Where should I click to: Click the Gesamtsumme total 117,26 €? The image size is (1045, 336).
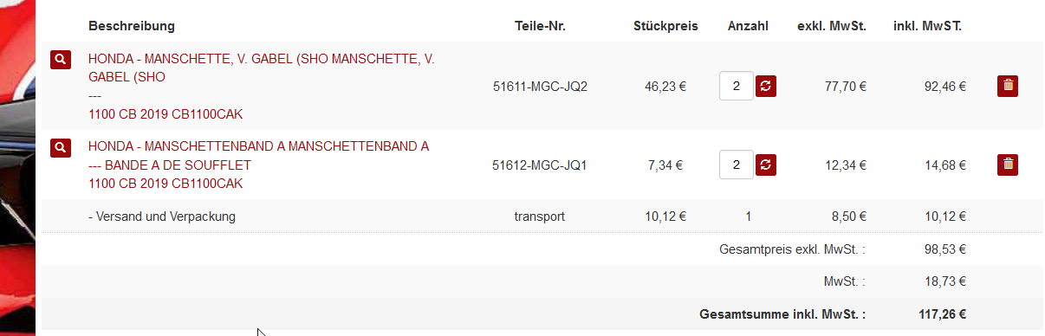[943, 315]
